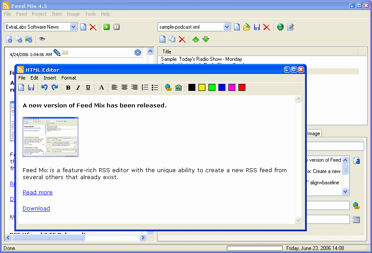
Task: Add a new feed next to feed dropdown
Action: click(x=83, y=27)
